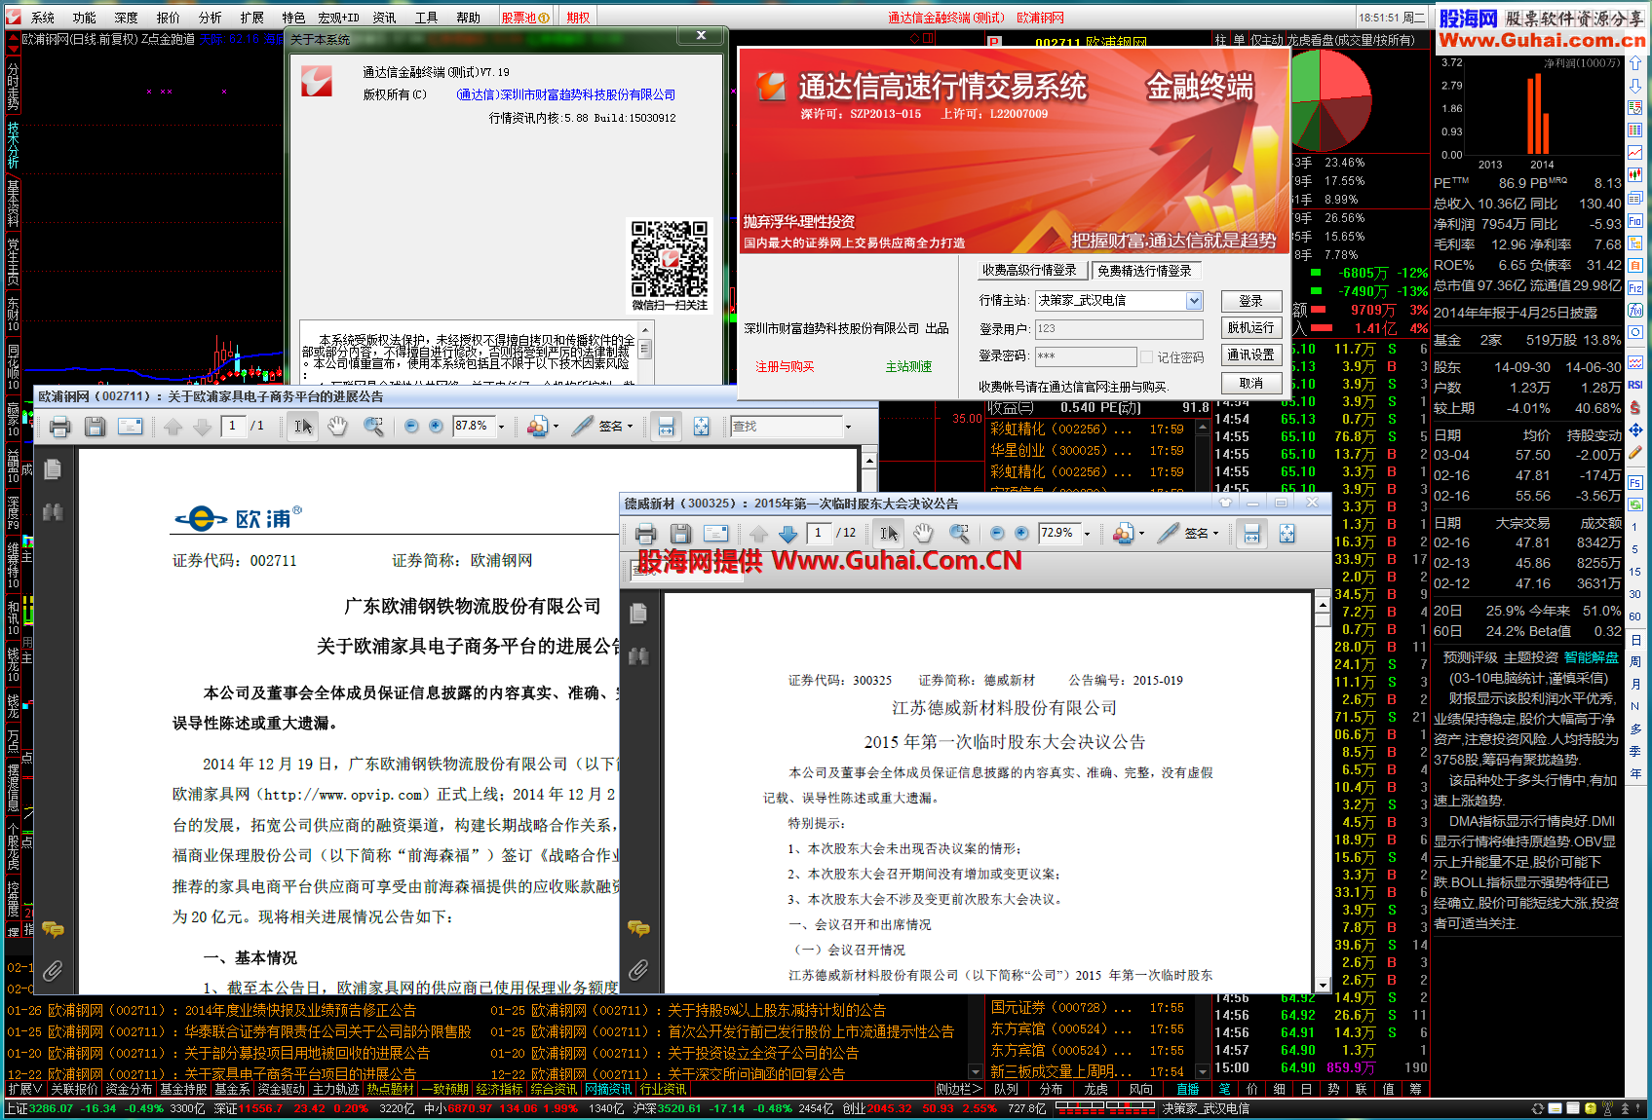The image size is (1652, 1120).
Task: Open the 分析 menu
Action: pyautogui.click(x=210, y=18)
